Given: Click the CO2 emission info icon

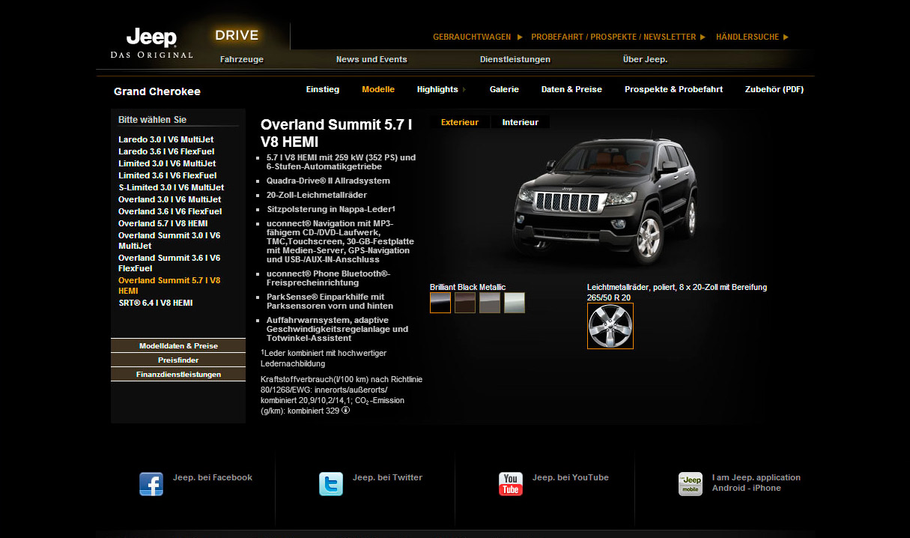Looking at the screenshot, I should (346, 411).
